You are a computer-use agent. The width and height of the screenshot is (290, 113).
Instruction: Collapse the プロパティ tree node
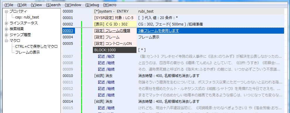click(6, 11)
